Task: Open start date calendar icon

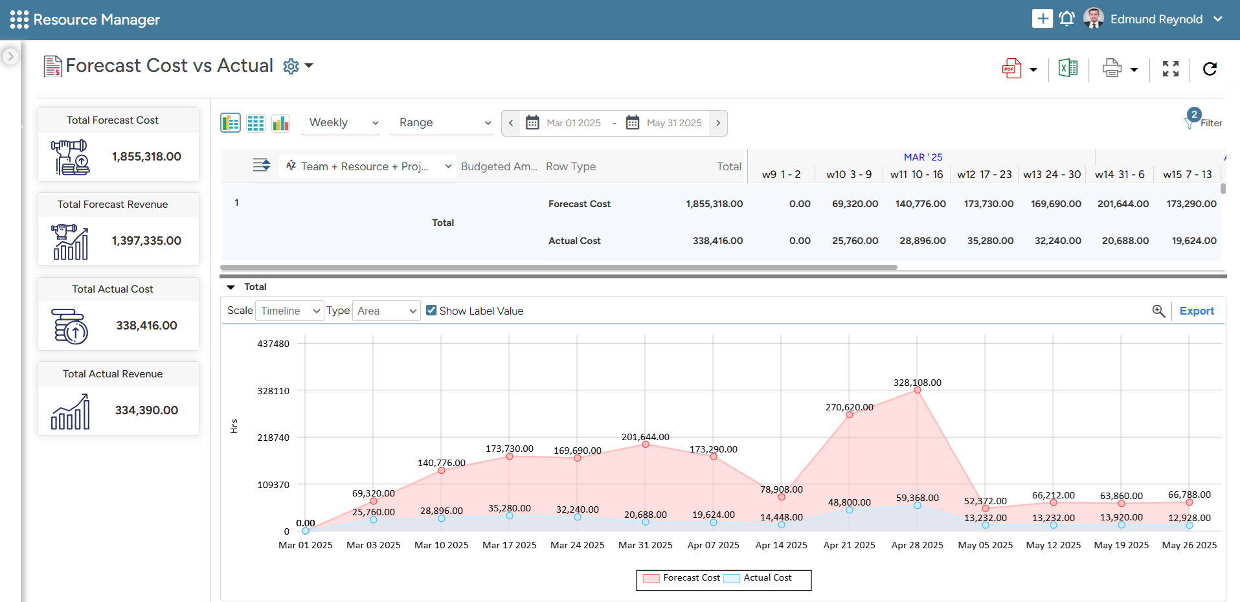Action: [x=532, y=122]
